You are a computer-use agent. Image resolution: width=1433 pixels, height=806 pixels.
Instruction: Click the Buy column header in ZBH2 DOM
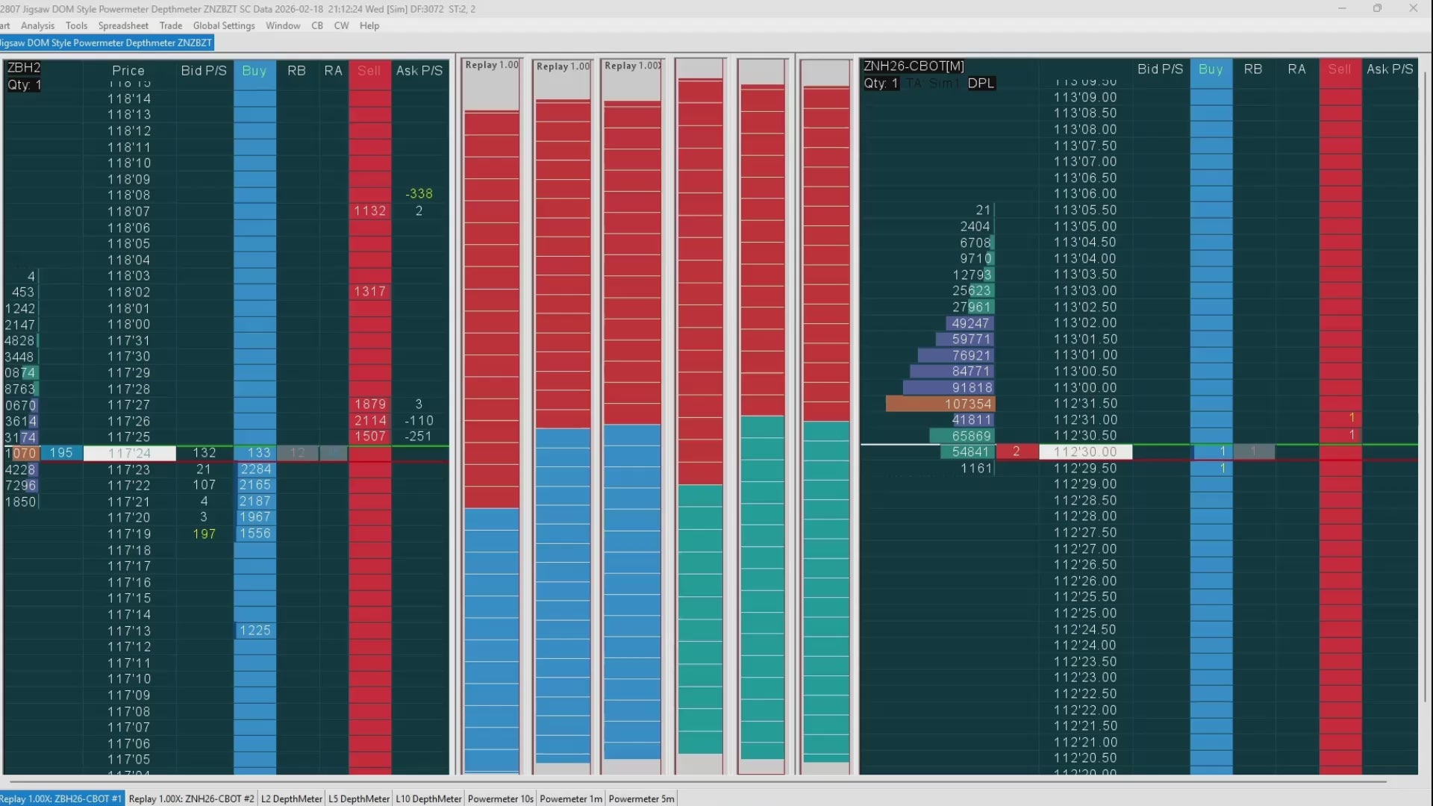tap(255, 70)
